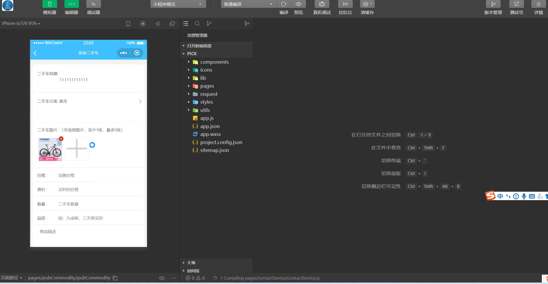Screen dimensions: 548x284
Task: Click the selling price input field
Action: [x=100, y=176]
